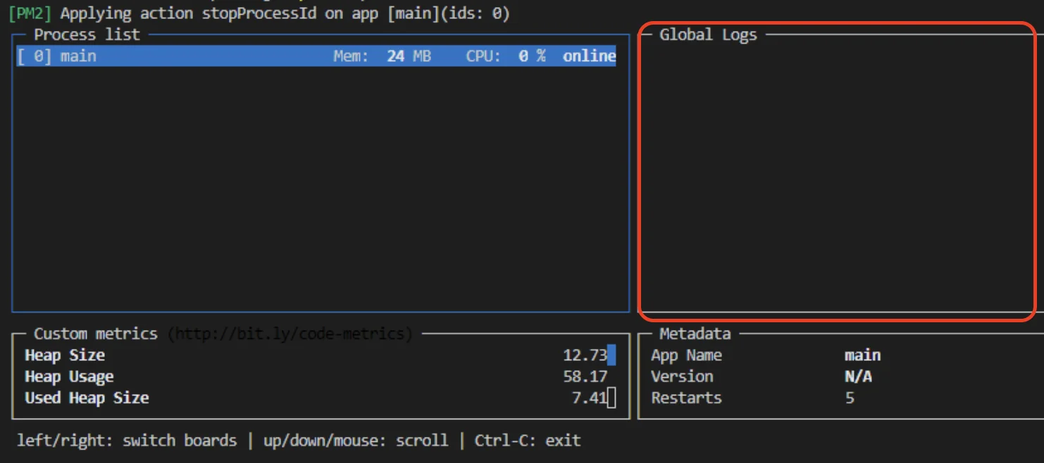Screen dimensions: 1044x463
Task: Click the hollow scrollbar block beside 7.41
Action: click(611, 398)
